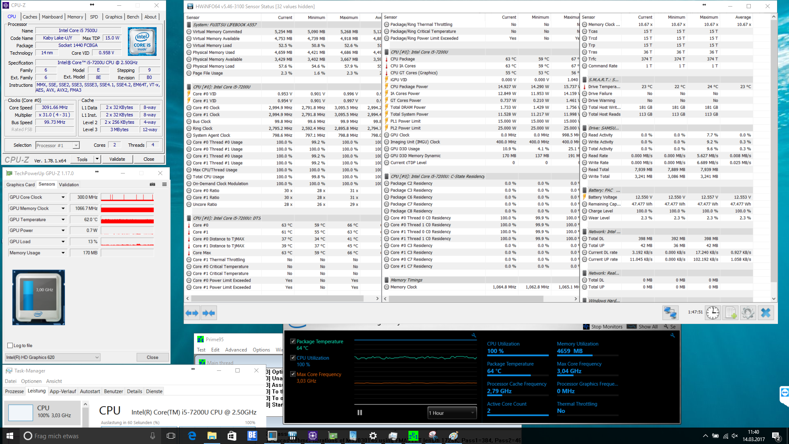Uncheck Max Core Frequency monitor checkbox
789x444 pixels.
pos(293,374)
